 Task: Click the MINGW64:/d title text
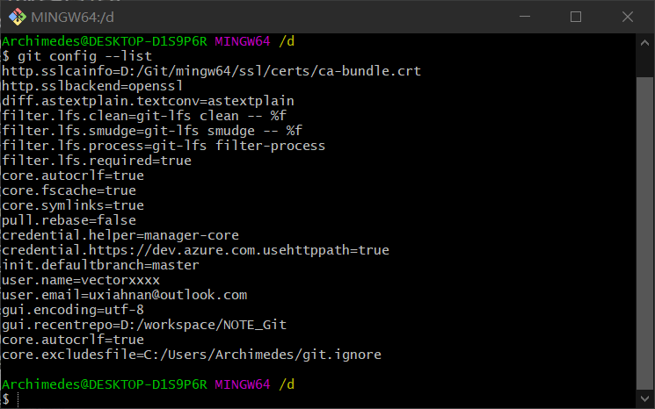(x=72, y=17)
